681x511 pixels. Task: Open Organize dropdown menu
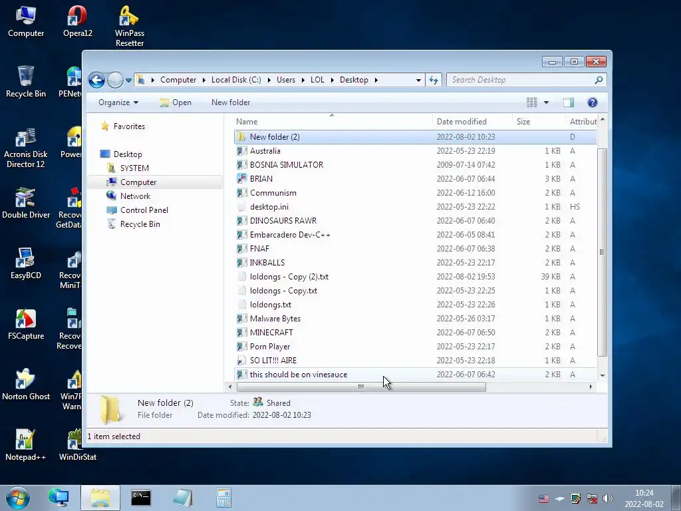[118, 102]
